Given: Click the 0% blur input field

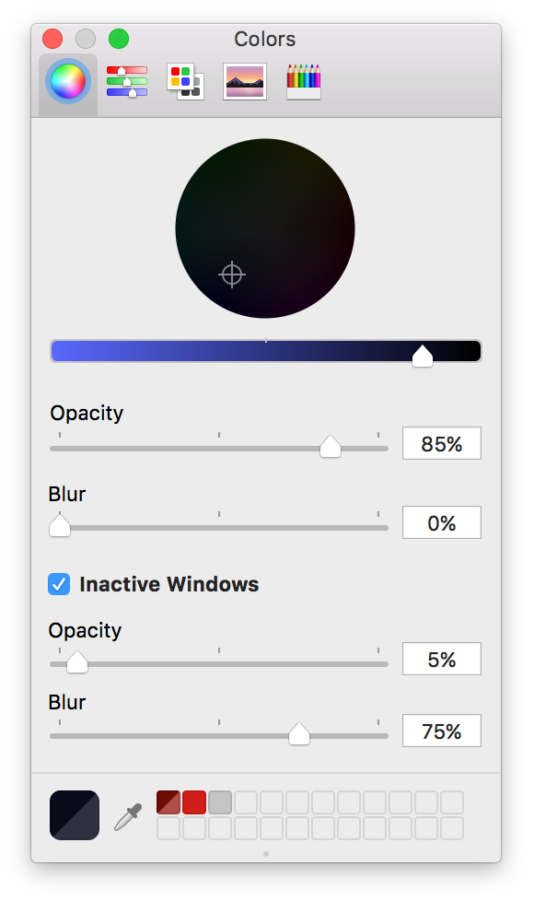Looking at the screenshot, I should tap(442, 522).
